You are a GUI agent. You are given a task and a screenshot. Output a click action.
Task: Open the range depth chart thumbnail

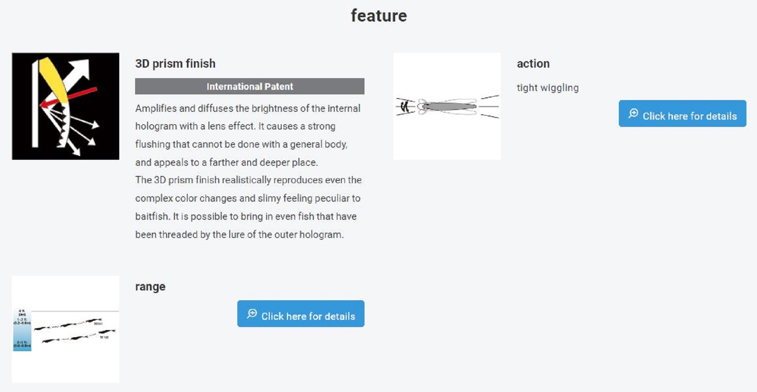click(65, 329)
